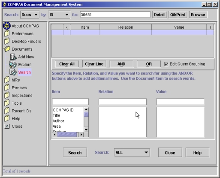Open the Docs search type dropdown
This screenshot has width=220, height=178.
[x=30, y=15]
